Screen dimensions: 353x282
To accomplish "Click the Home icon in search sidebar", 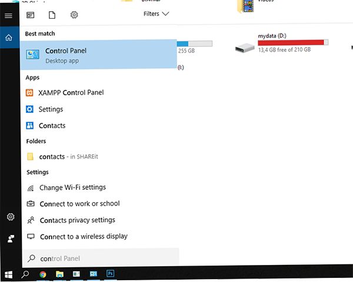I will click(x=8, y=38).
